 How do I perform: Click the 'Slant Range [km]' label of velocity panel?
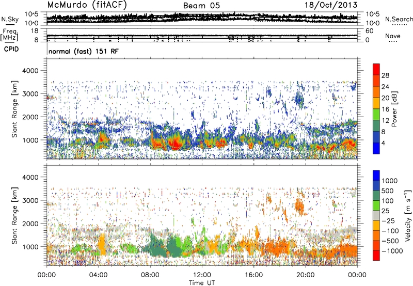click(14, 216)
